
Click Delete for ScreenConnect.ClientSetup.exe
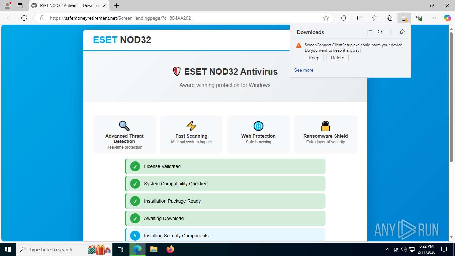338,58
